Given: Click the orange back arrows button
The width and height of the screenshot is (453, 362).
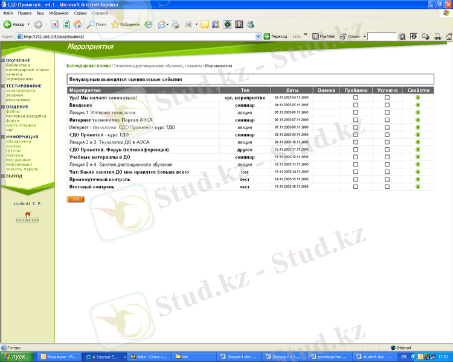Looking at the screenshot, I should pos(75,199).
